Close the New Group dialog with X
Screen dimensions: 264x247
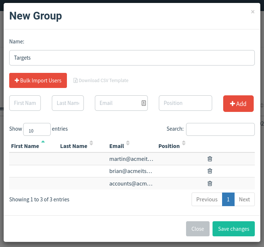253,12
